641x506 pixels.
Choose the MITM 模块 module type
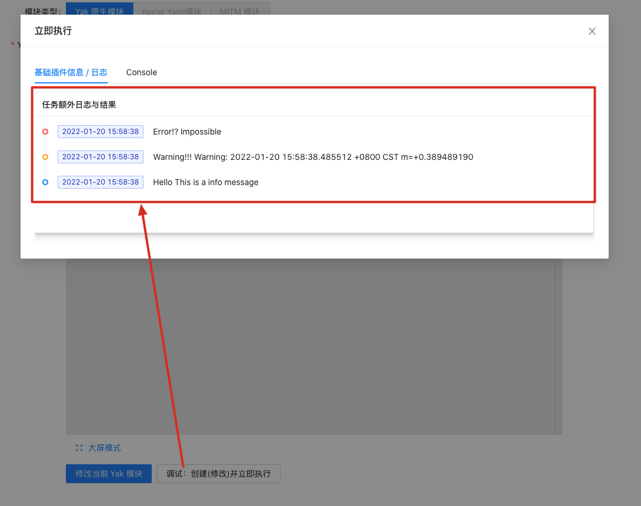point(239,11)
